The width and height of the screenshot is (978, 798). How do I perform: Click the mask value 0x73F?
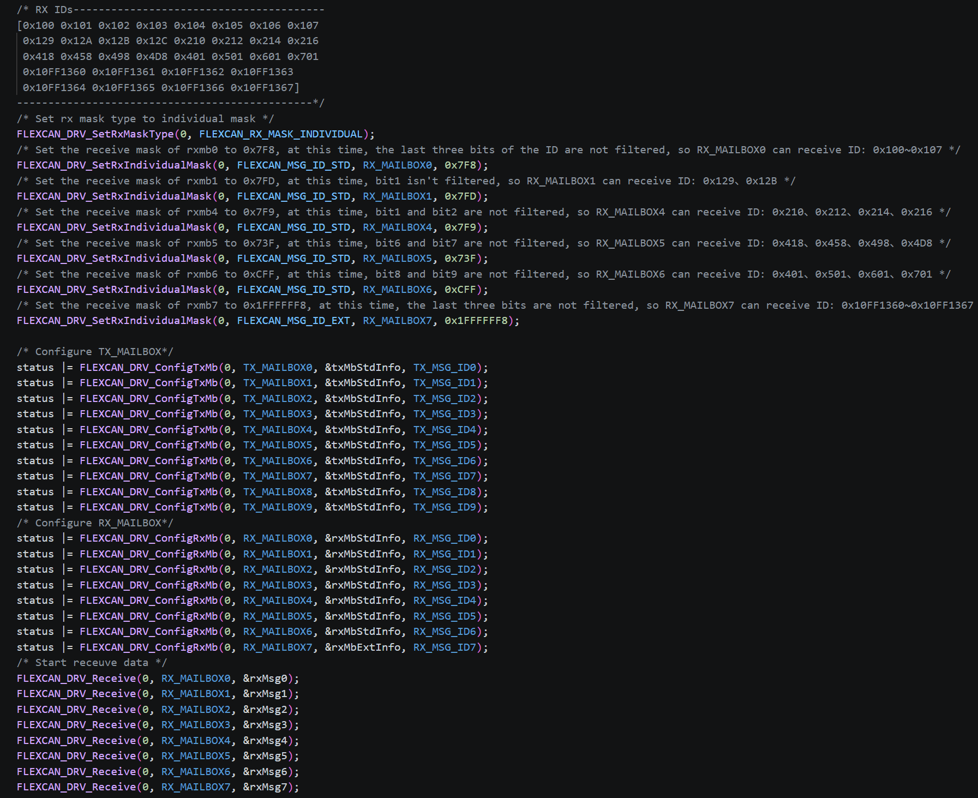[x=460, y=259]
